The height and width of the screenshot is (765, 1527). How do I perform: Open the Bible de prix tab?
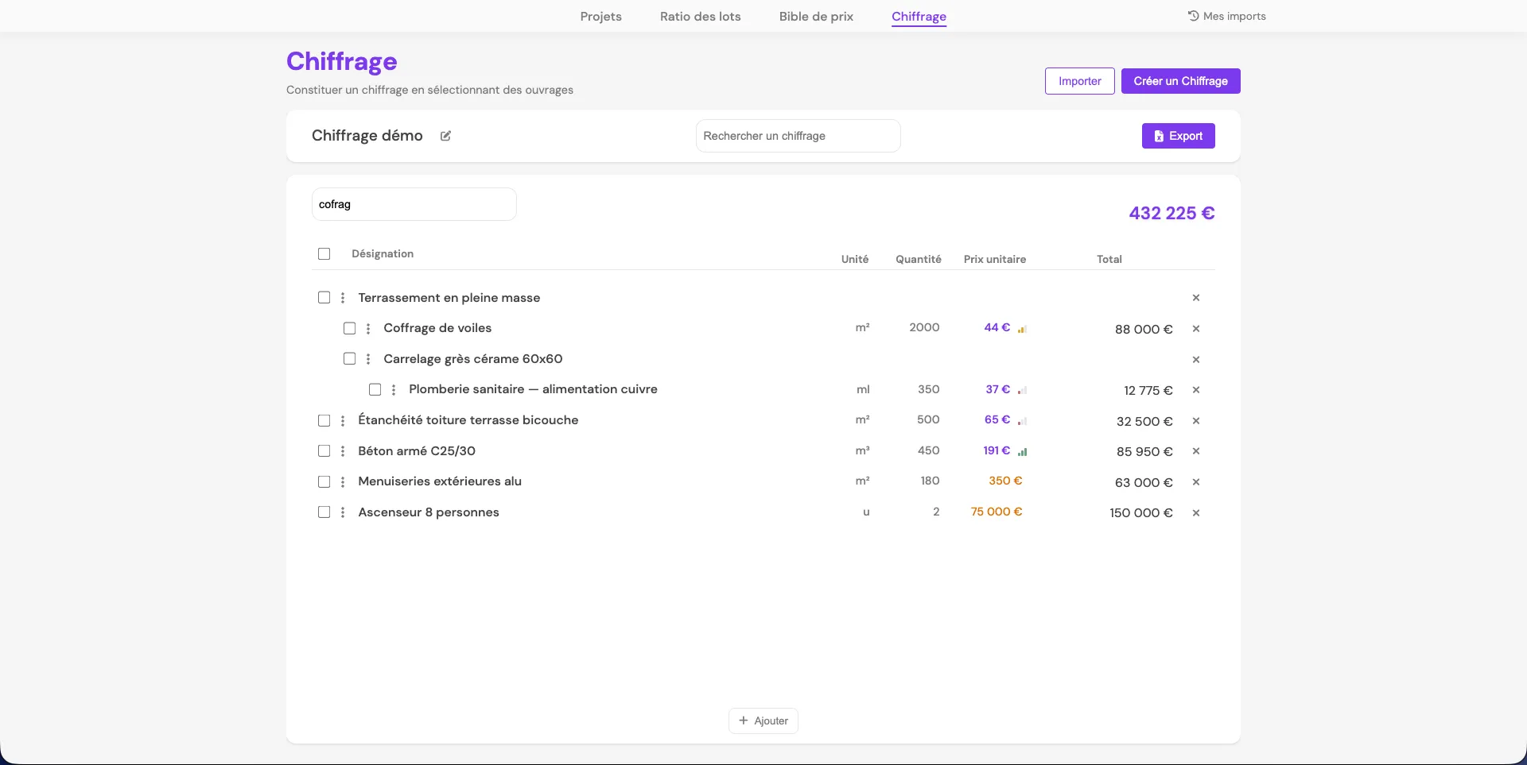point(816,16)
